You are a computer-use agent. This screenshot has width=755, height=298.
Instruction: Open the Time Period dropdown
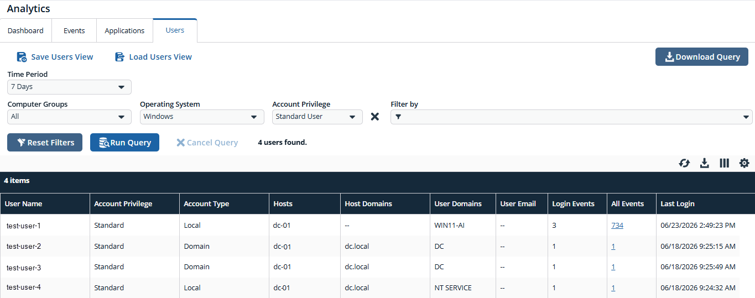tap(69, 87)
